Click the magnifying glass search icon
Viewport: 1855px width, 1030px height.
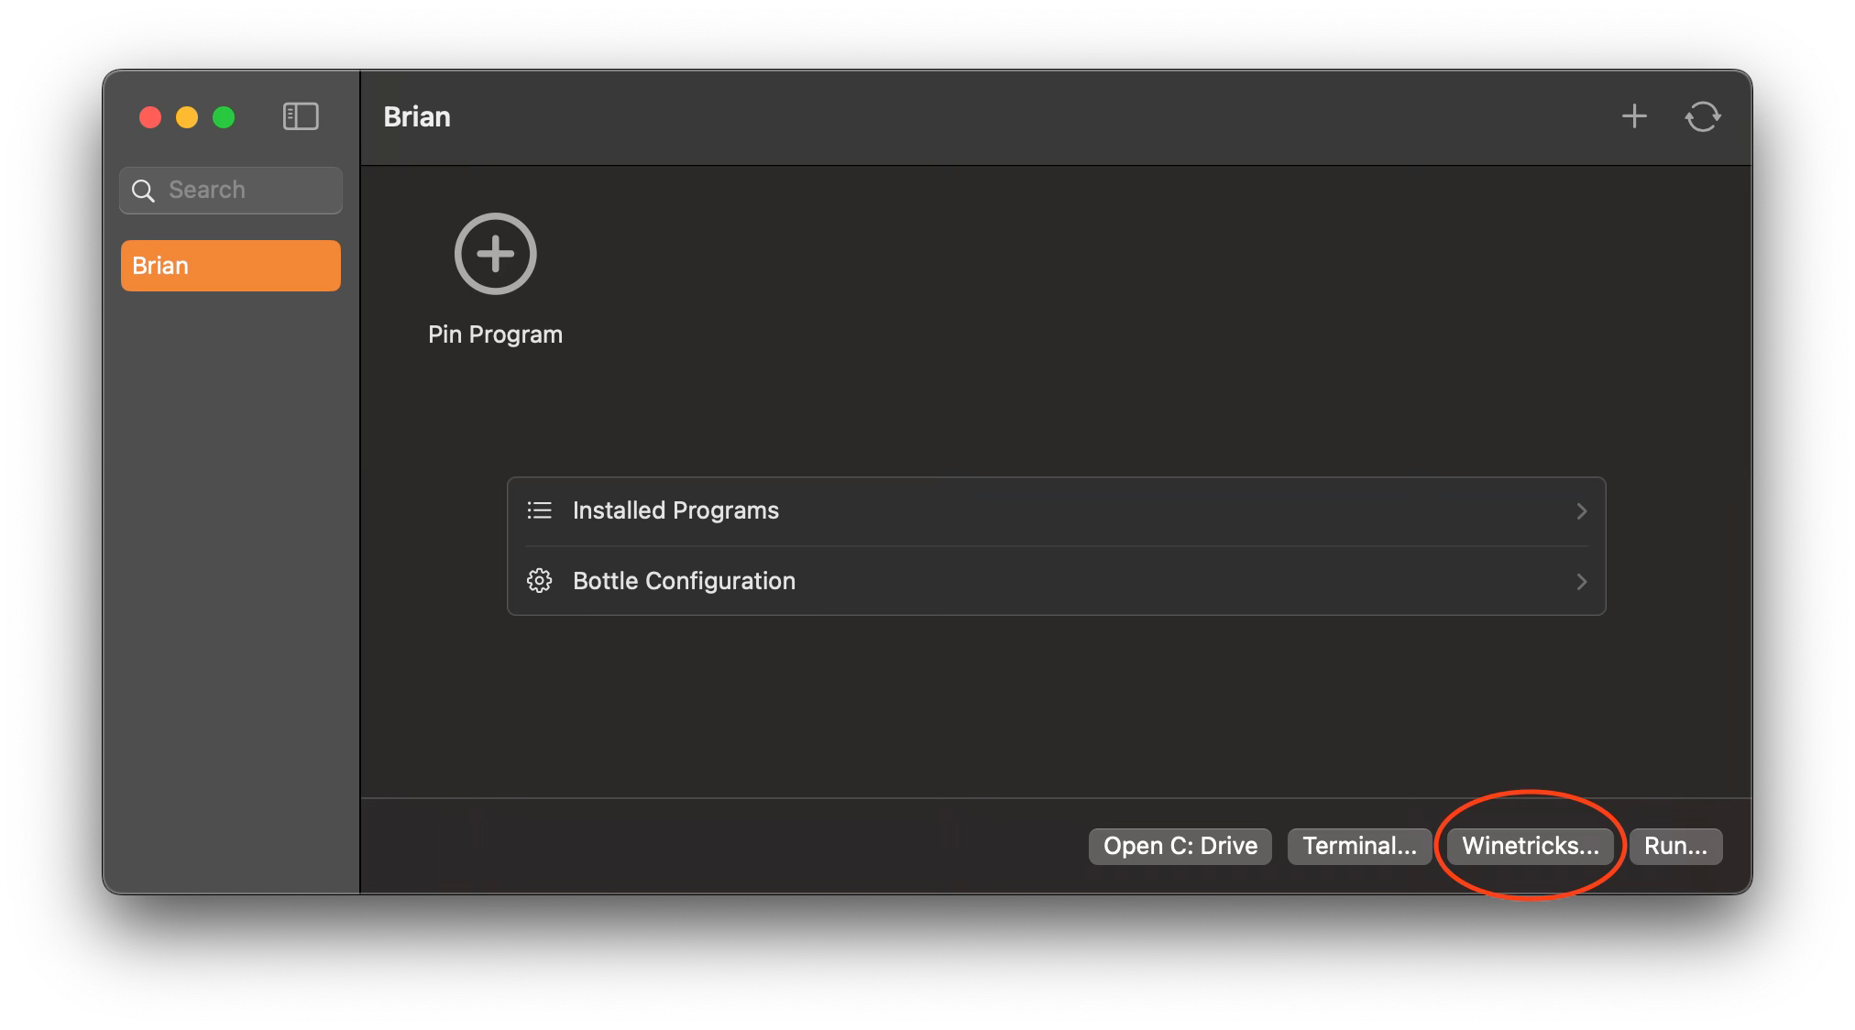(143, 191)
